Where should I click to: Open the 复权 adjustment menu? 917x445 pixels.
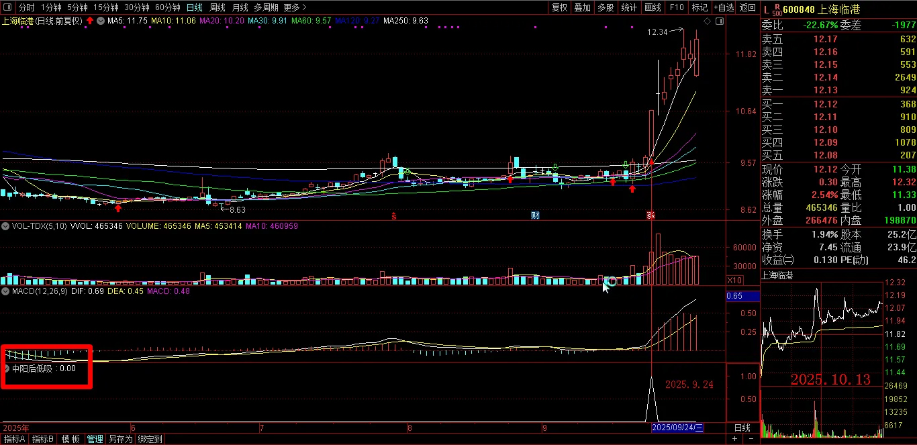pyautogui.click(x=559, y=7)
